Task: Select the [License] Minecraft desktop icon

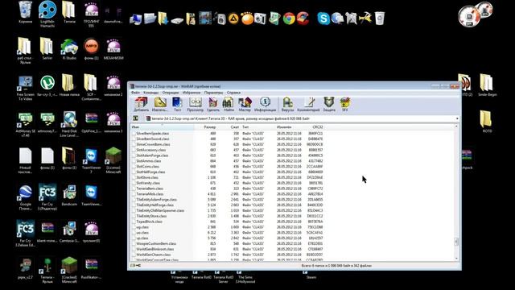Action: tap(113, 160)
